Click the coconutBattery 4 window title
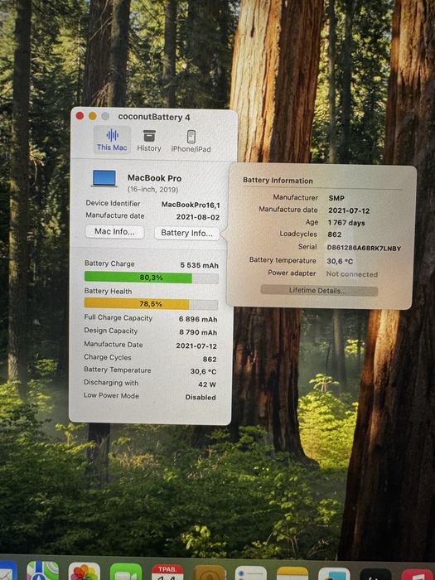Viewport: 435px width, 580px height. pos(154,118)
